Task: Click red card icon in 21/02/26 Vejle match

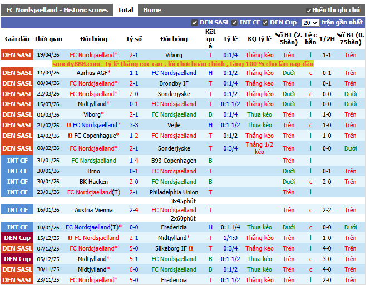Action: pyautogui.click(x=68, y=125)
